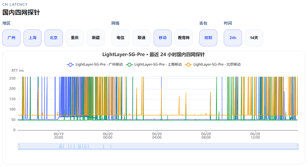This screenshot has width=308, height=167.
Task: Toggle the 广州 region filter
Action: click(x=12, y=38)
